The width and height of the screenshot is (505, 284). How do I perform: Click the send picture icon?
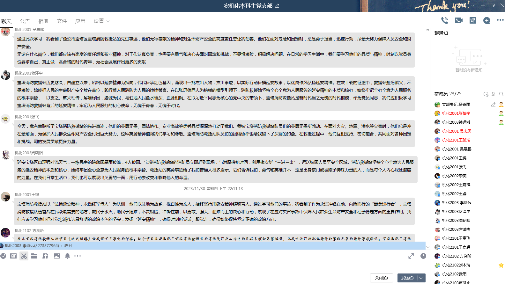[57, 256]
